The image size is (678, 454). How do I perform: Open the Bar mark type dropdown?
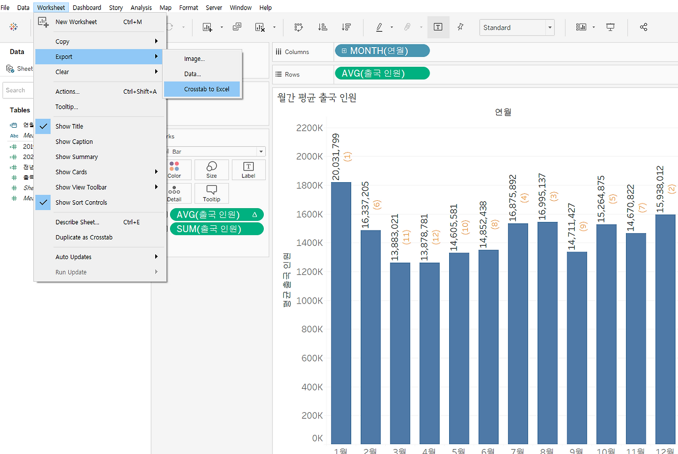[x=261, y=152]
